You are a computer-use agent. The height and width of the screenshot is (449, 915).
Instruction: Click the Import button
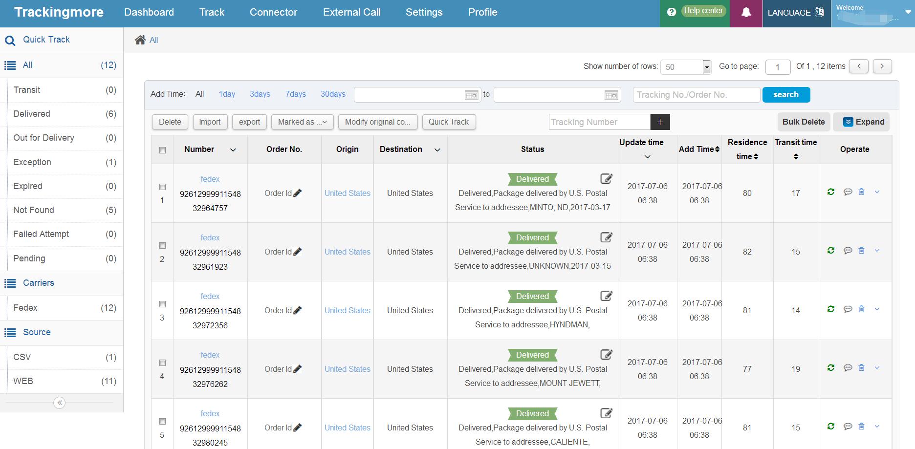click(x=210, y=122)
